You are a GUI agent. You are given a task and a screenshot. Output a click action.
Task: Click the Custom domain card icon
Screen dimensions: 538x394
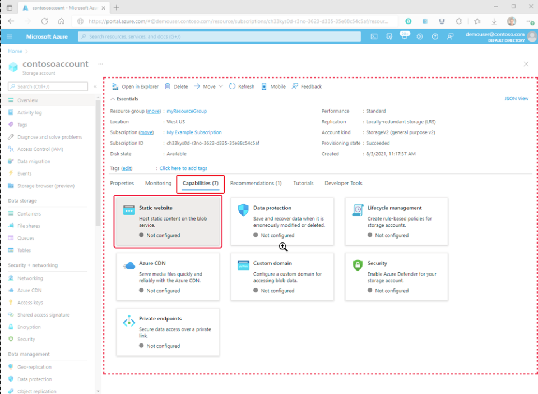[243, 265]
